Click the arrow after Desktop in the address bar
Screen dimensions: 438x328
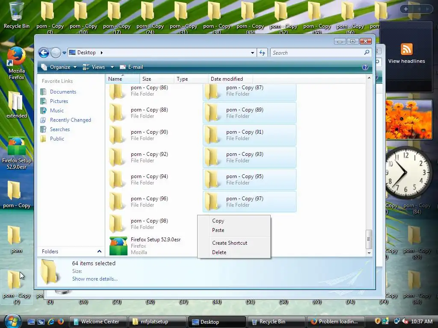click(x=102, y=53)
